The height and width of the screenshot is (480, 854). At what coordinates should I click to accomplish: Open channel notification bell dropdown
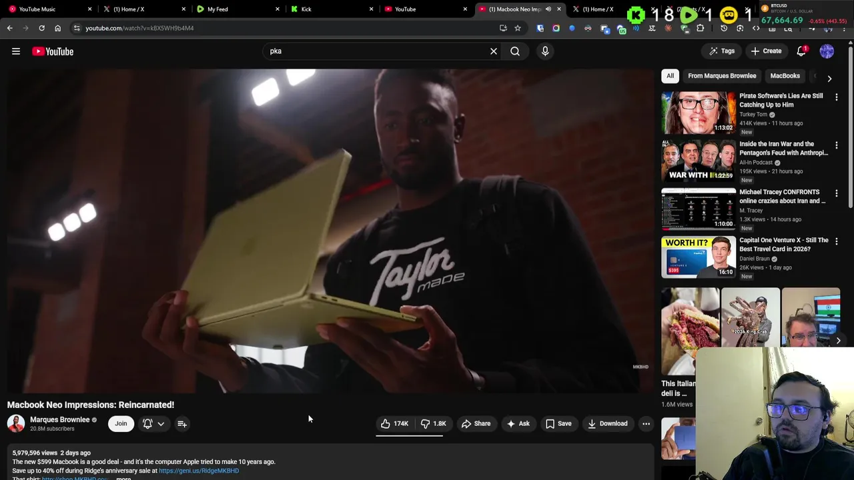(153, 423)
